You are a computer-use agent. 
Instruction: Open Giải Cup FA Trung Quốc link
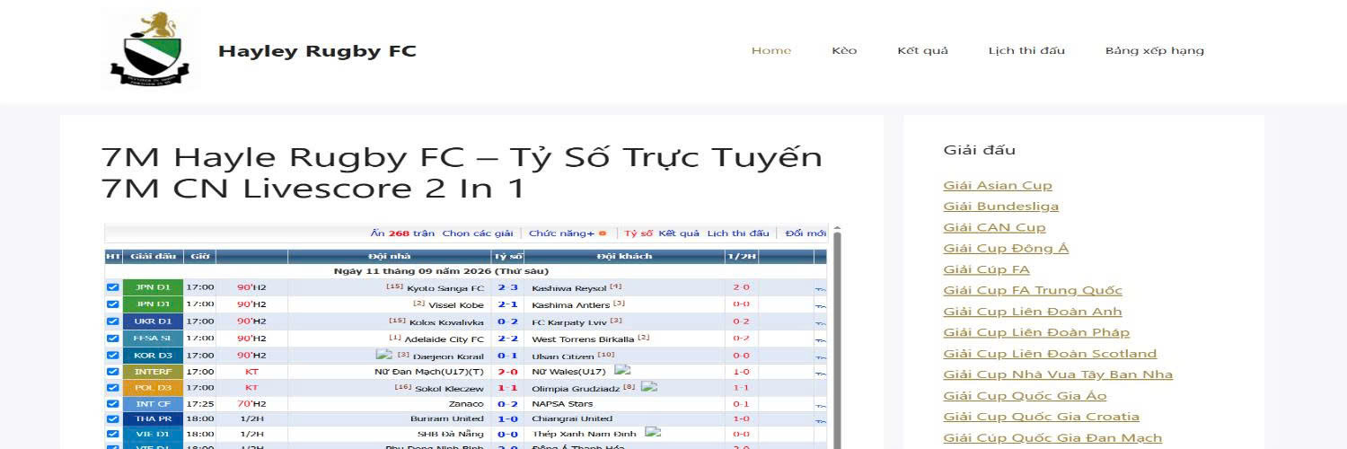point(1033,290)
